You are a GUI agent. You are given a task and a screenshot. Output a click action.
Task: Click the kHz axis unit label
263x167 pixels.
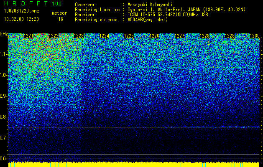(x=4, y=34)
